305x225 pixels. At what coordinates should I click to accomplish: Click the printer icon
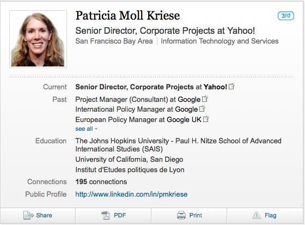tap(181, 215)
